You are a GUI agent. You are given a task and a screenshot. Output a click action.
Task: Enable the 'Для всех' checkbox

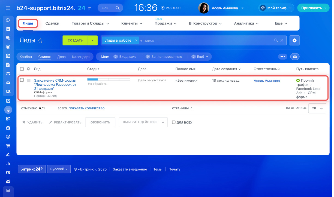[x=174, y=122]
